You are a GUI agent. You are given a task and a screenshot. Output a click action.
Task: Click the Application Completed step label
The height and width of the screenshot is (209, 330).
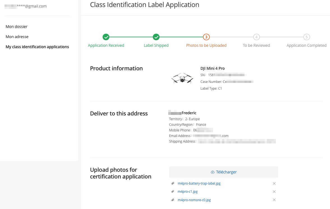click(306, 45)
